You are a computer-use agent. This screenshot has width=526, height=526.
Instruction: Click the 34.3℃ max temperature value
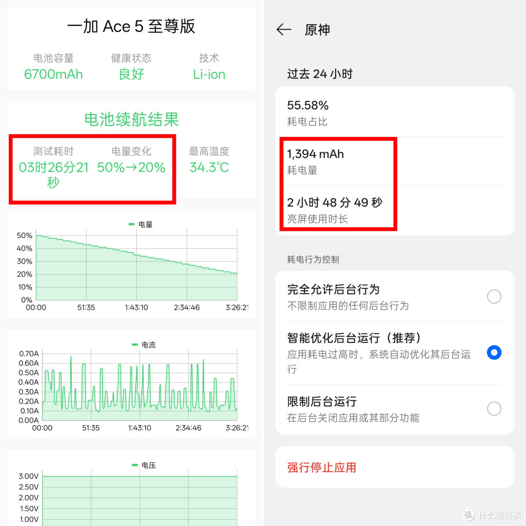[x=208, y=168]
